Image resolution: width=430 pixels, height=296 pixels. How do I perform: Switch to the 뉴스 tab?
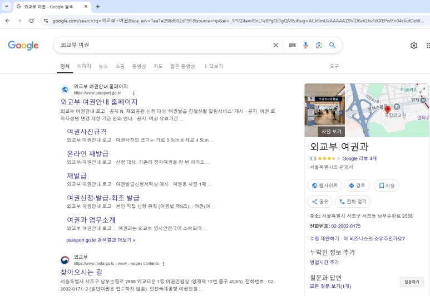tap(103, 66)
